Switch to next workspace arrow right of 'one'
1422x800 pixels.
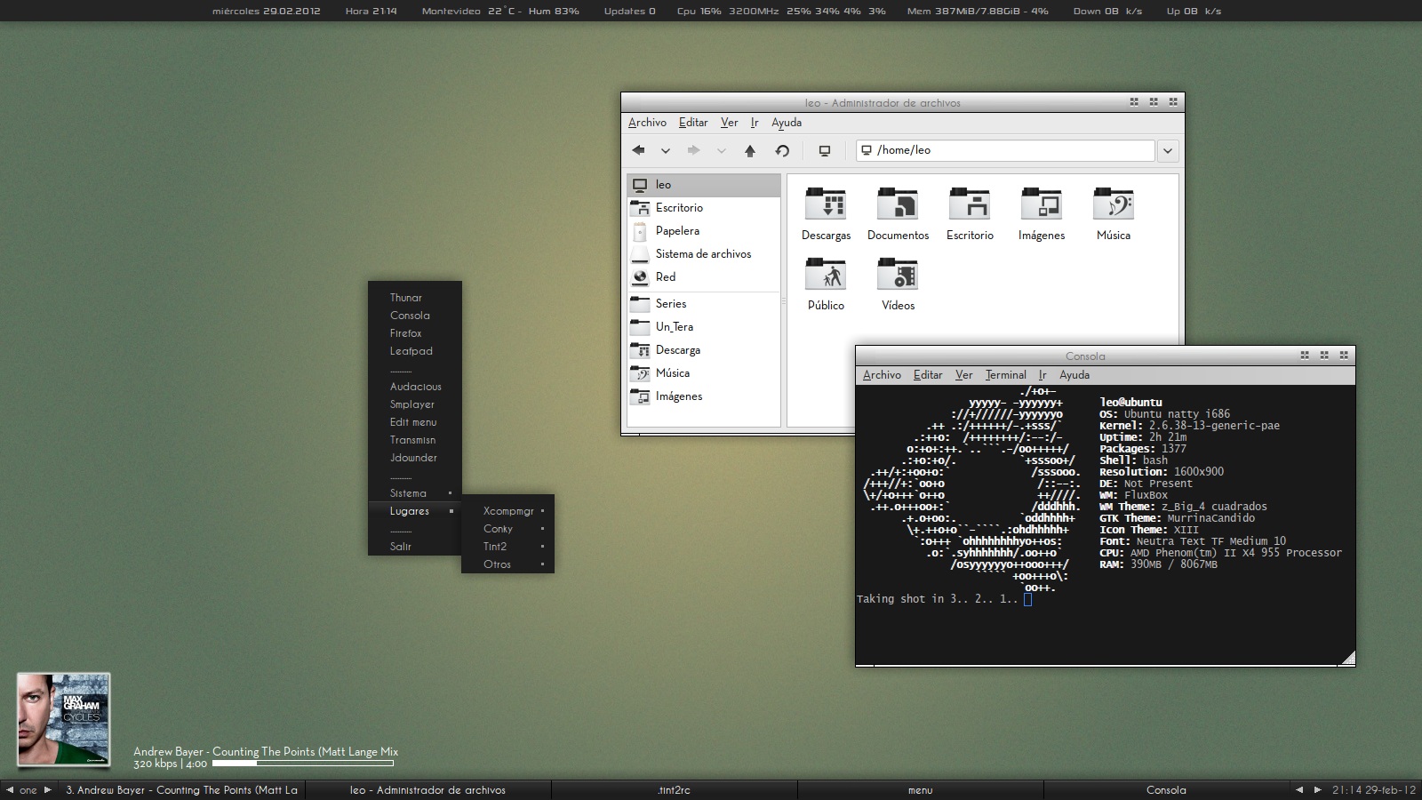pos(48,790)
